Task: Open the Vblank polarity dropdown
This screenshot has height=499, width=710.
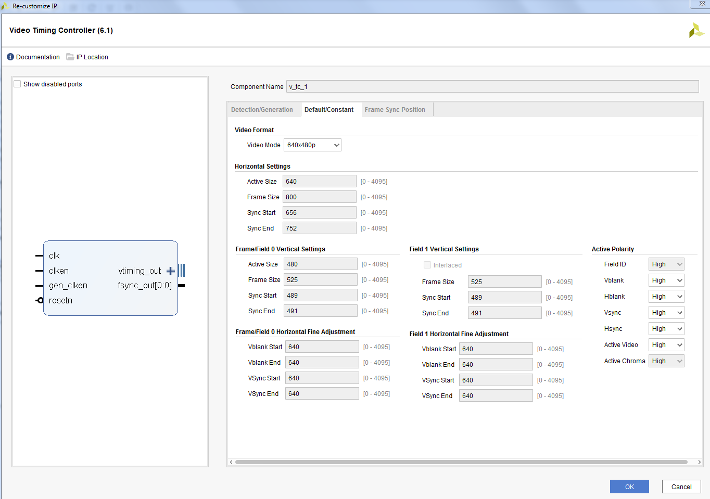Action: [x=666, y=280]
